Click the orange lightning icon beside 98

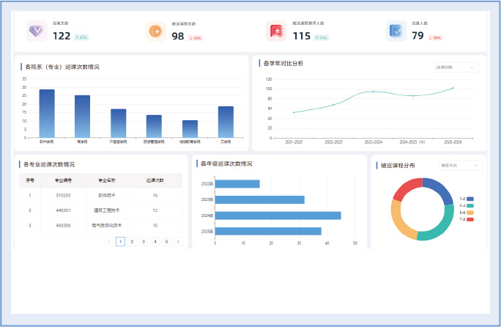click(x=156, y=32)
